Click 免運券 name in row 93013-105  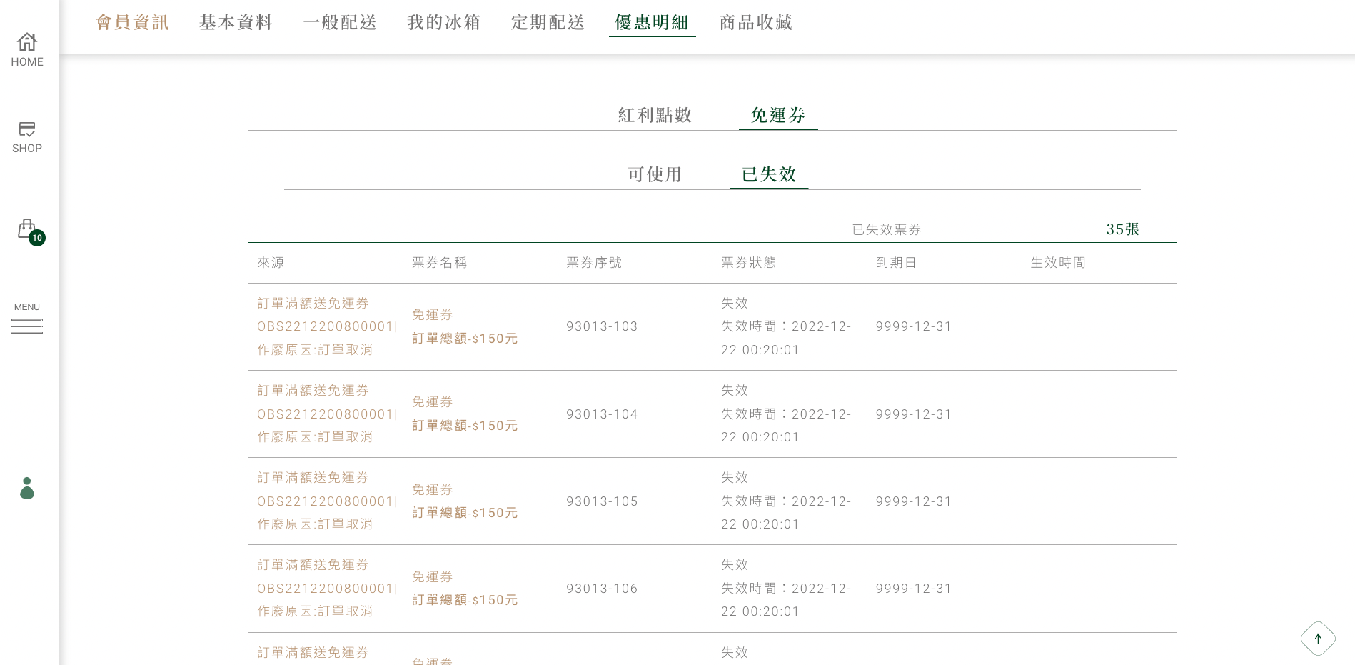point(432,490)
